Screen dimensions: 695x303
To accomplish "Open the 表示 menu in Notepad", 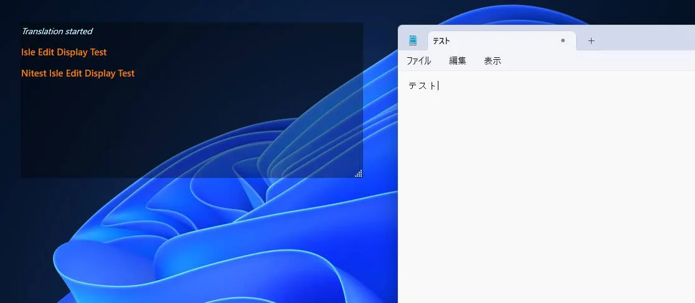I will 493,61.
